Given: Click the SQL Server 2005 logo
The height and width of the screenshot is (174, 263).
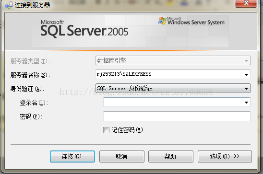Looking at the screenshot, I should pyautogui.click(x=84, y=29).
